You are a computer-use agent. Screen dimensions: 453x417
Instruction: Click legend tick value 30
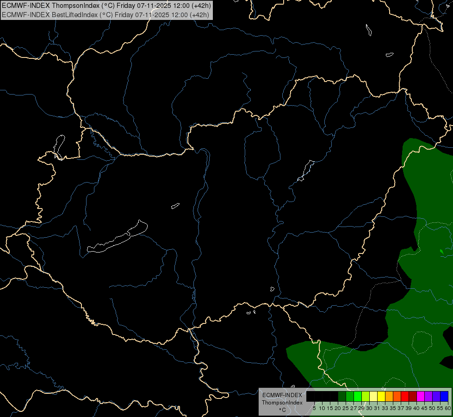(369, 408)
